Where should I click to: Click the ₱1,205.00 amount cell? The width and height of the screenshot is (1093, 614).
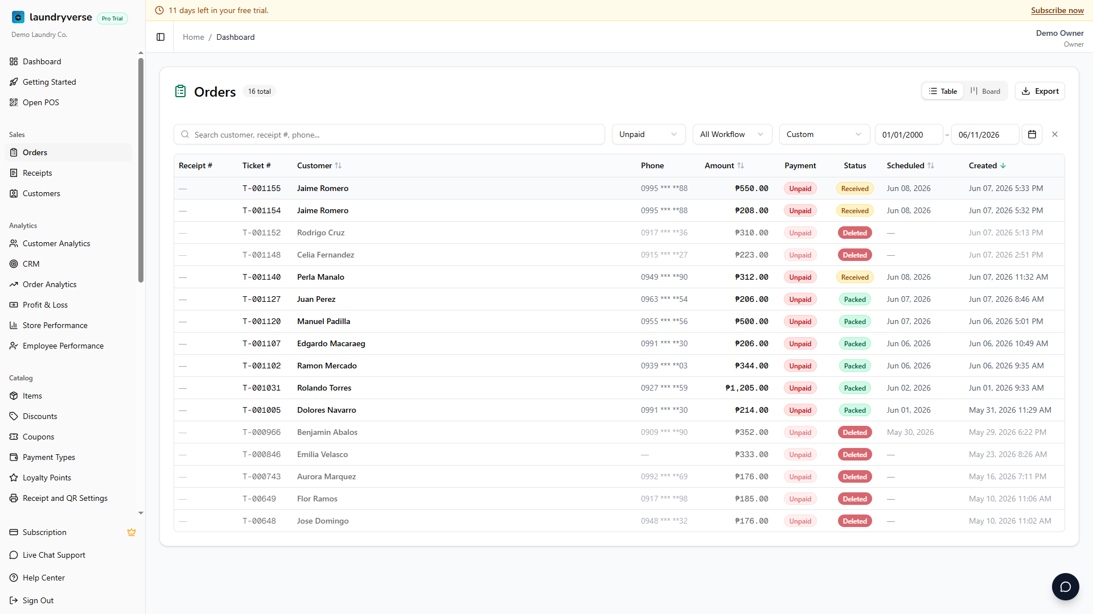[x=746, y=388]
